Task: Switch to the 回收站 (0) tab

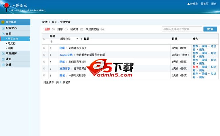Action: [x=77, y=29]
